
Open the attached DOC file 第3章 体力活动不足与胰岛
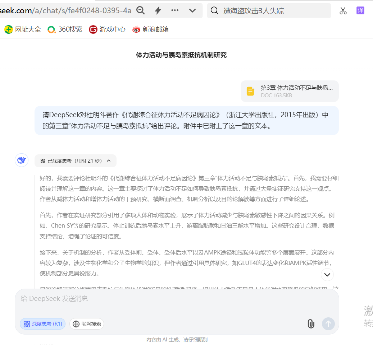(290, 91)
